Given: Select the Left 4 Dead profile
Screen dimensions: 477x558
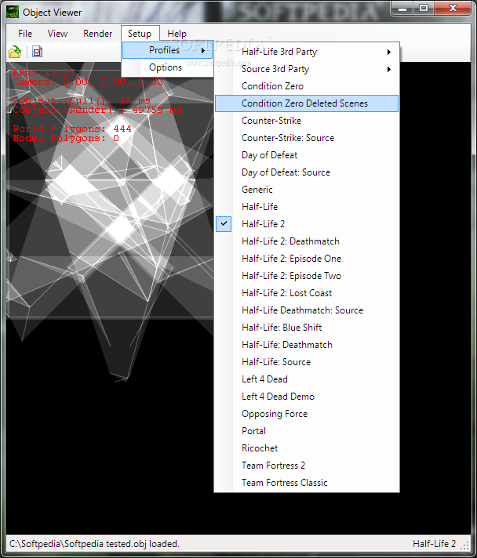Looking at the screenshot, I should click(307, 379).
